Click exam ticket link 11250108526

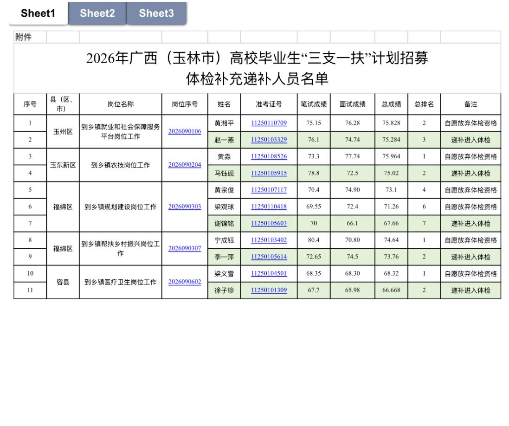[269, 156]
